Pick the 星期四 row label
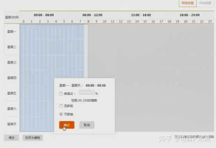 click(12, 78)
